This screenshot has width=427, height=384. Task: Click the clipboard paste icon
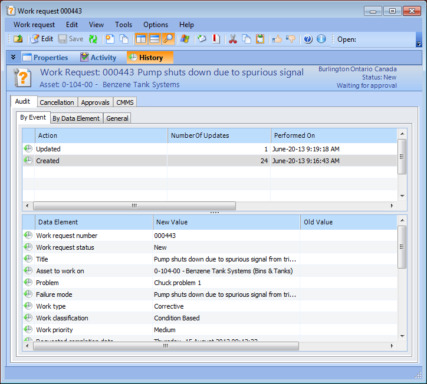(260, 39)
